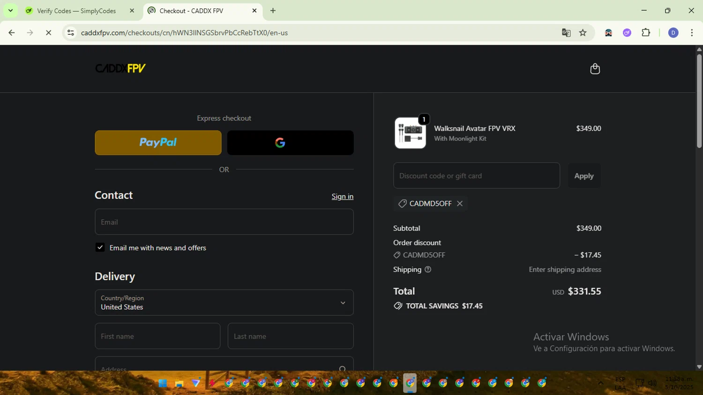The width and height of the screenshot is (703, 395).
Task: Open the tab search dropdown arrow
Action: [x=10, y=10]
